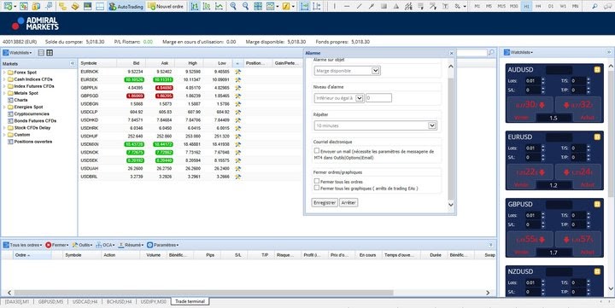Open the chat bubble icon
615x308 pixels.
(607, 6)
